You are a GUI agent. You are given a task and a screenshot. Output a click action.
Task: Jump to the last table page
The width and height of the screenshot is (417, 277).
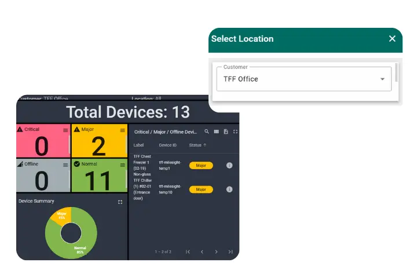click(231, 252)
